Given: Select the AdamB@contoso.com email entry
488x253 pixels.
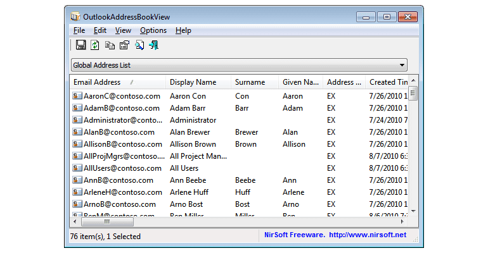Looking at the screenshot, I should tap(122, 108).
